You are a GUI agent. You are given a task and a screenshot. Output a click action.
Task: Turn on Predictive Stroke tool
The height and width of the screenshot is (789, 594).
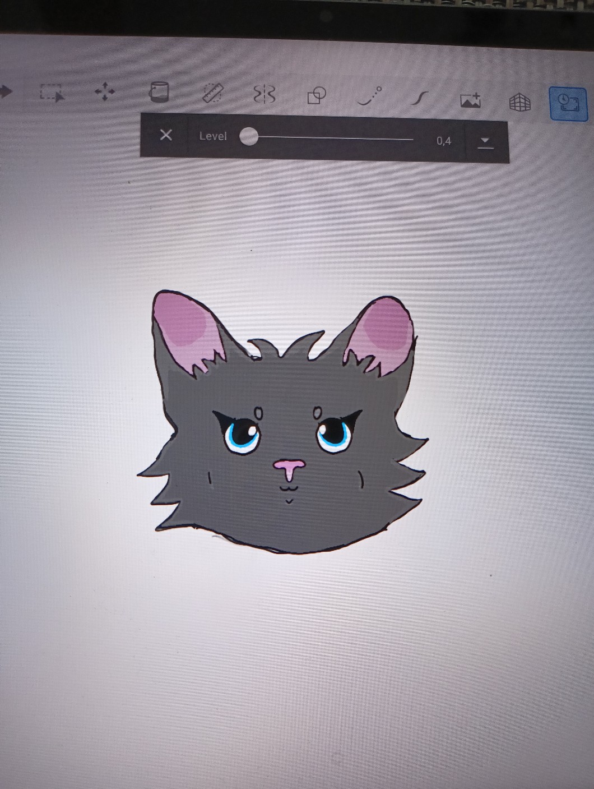tap(370, 96)
